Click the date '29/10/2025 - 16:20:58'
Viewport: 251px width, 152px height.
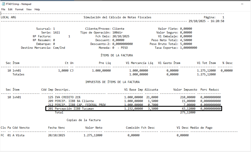tap(206, 21)
